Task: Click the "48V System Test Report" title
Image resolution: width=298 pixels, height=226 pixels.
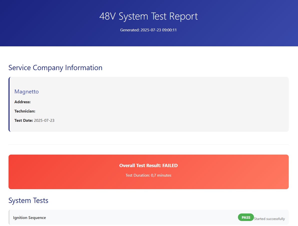Action: [149, 16]
